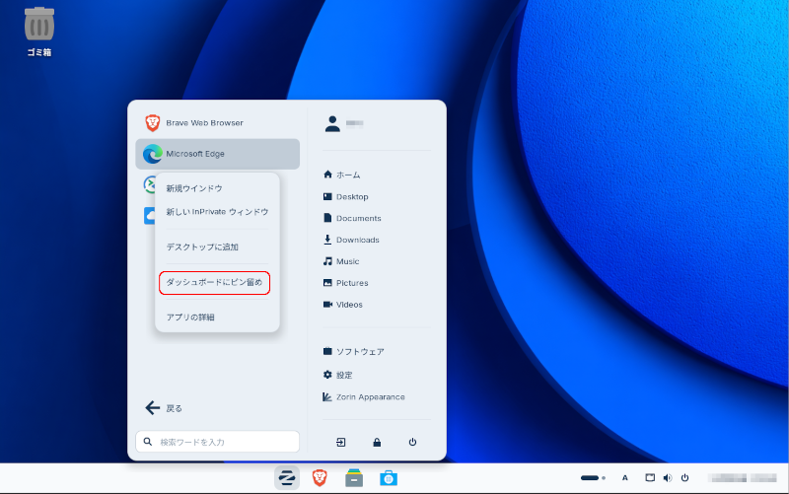The image size is (789, 494).
Task: Open the file manager taskbar icon
Action: [x=354, y=478]
